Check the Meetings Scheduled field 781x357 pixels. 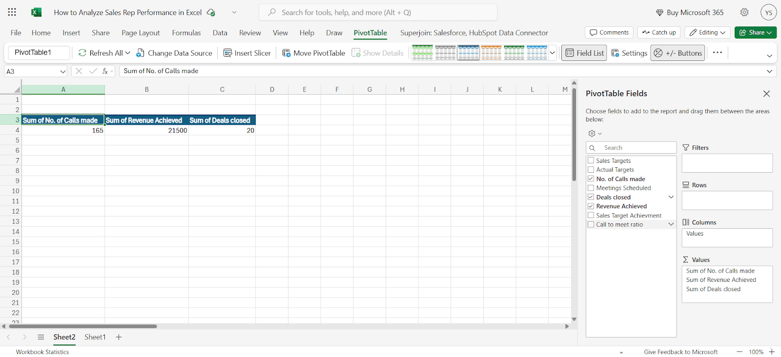591,188
